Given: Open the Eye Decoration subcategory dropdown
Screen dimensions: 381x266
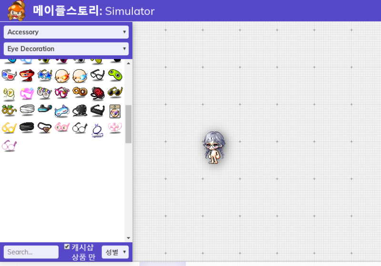Looking at the screenshot, I should point(66,49).
